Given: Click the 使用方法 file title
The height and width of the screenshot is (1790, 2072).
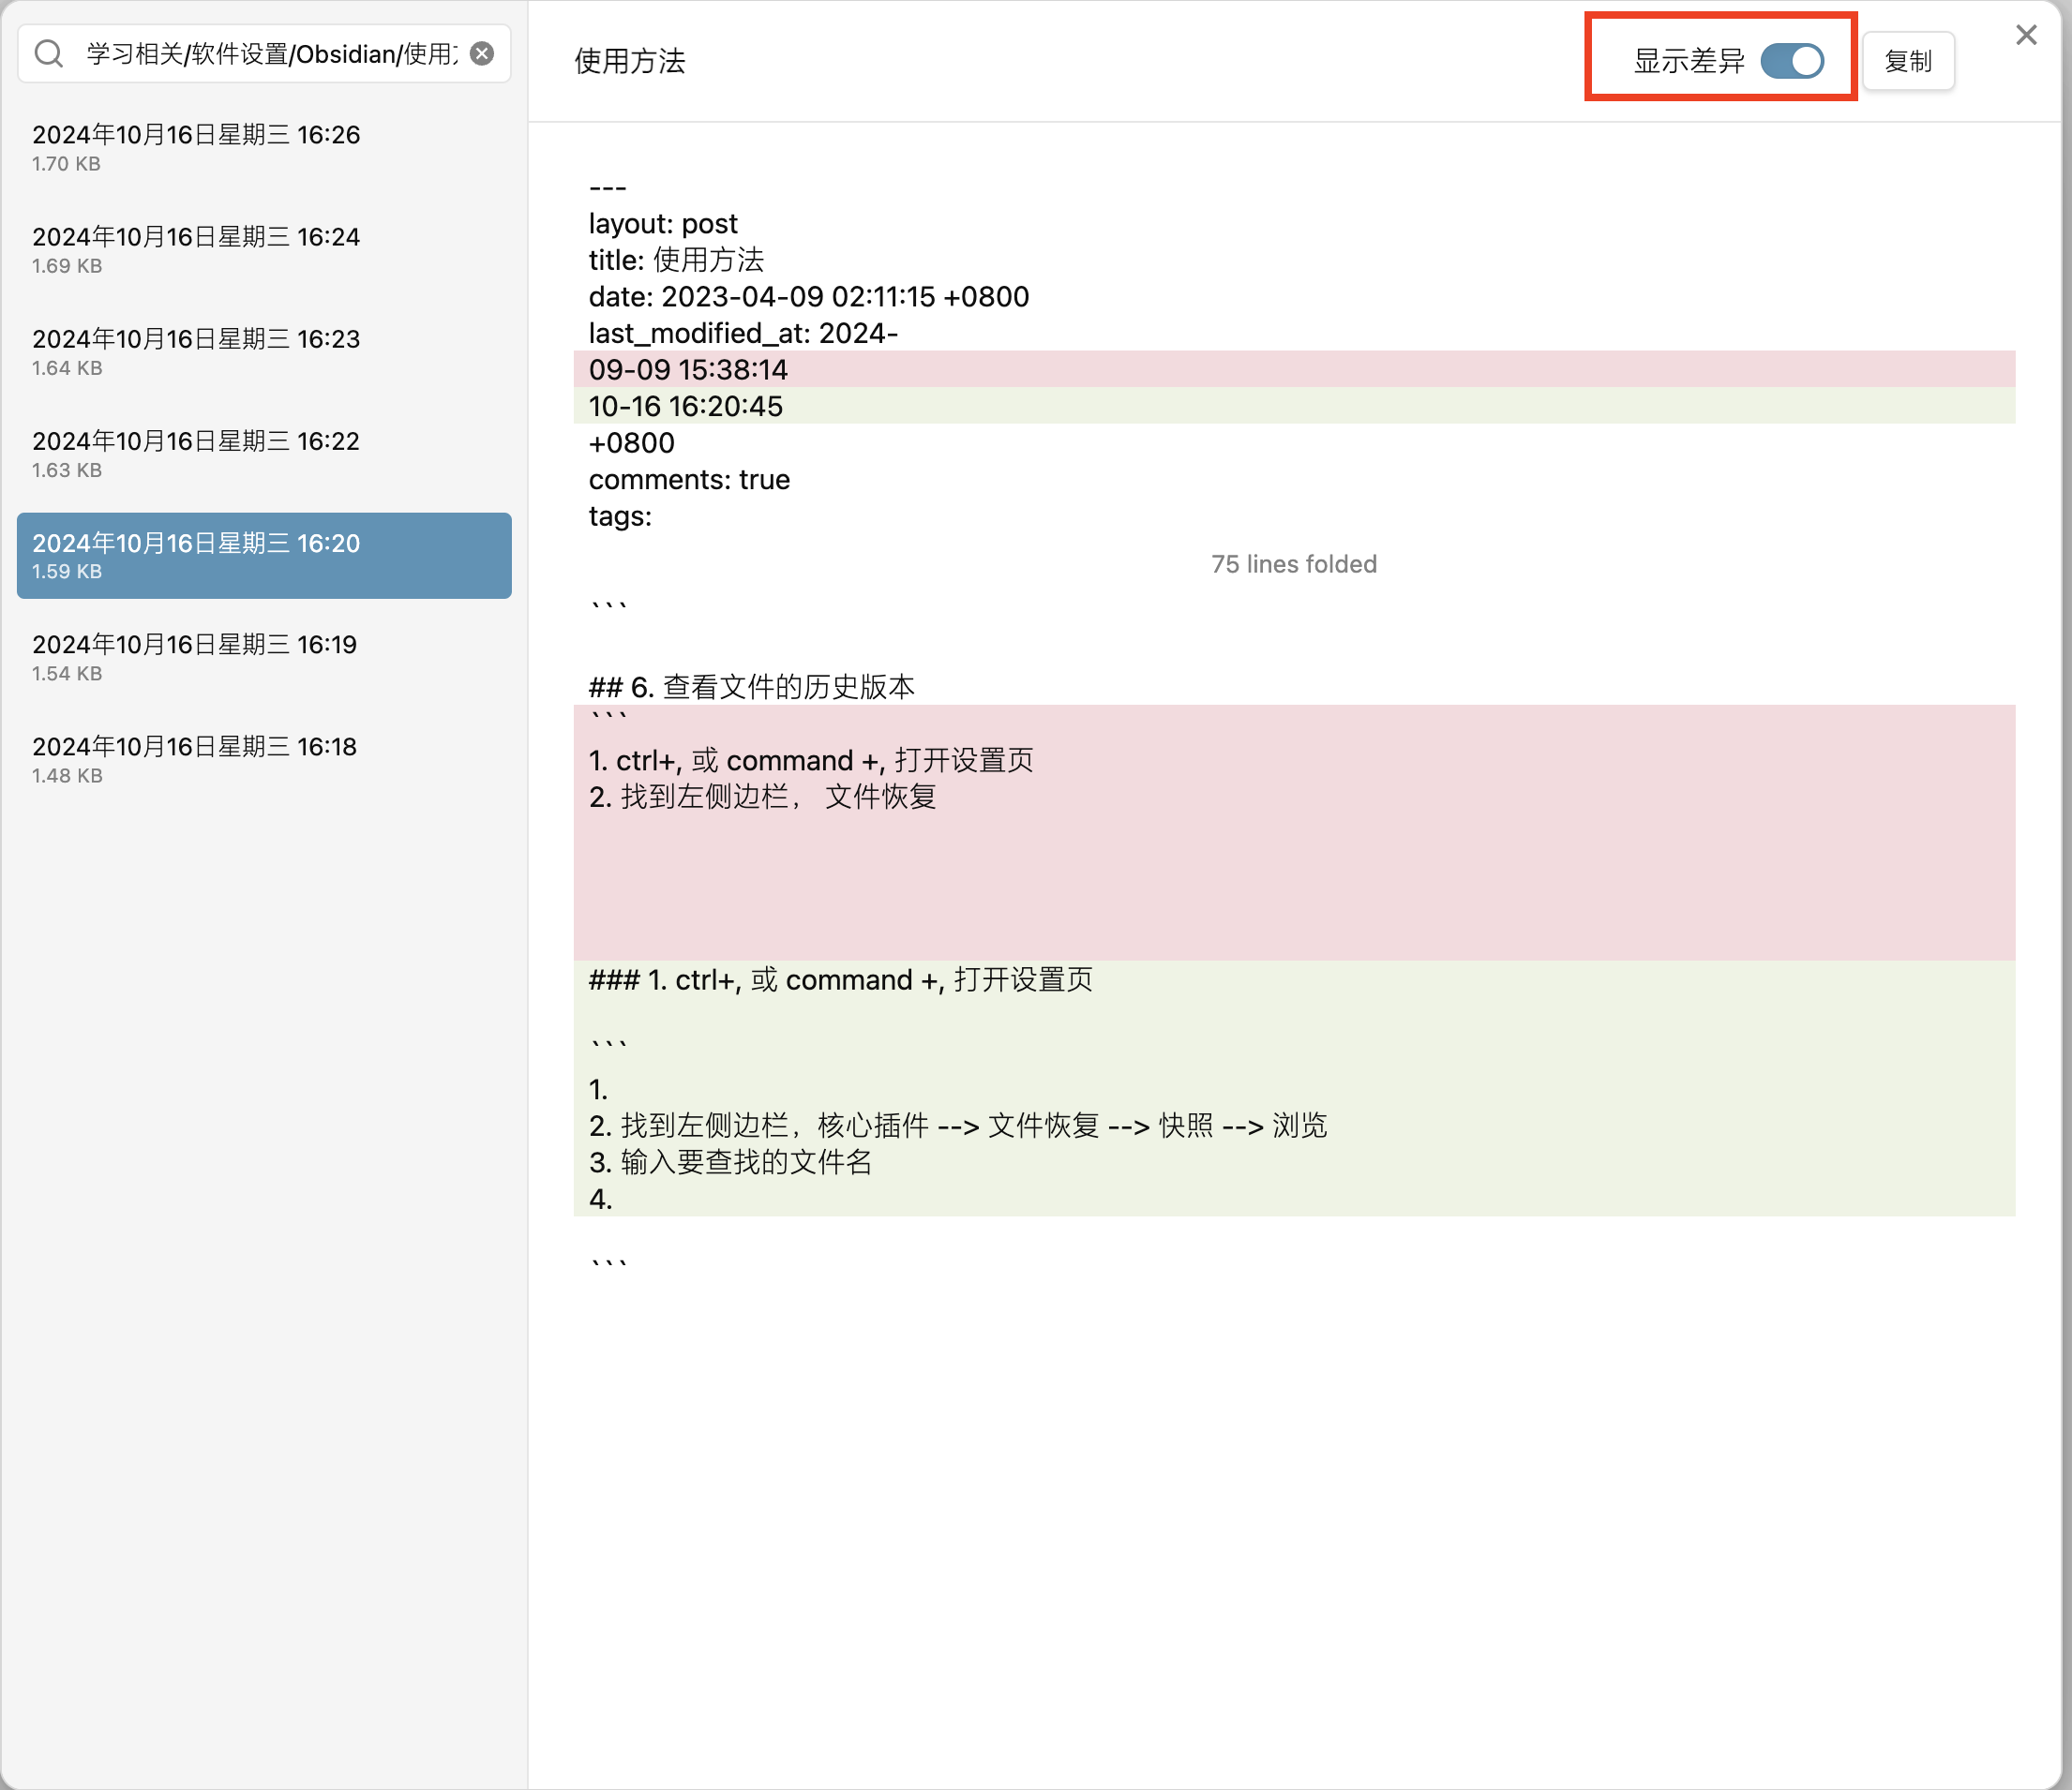Looking at the screenshot, I should click(x=630, y=61).
